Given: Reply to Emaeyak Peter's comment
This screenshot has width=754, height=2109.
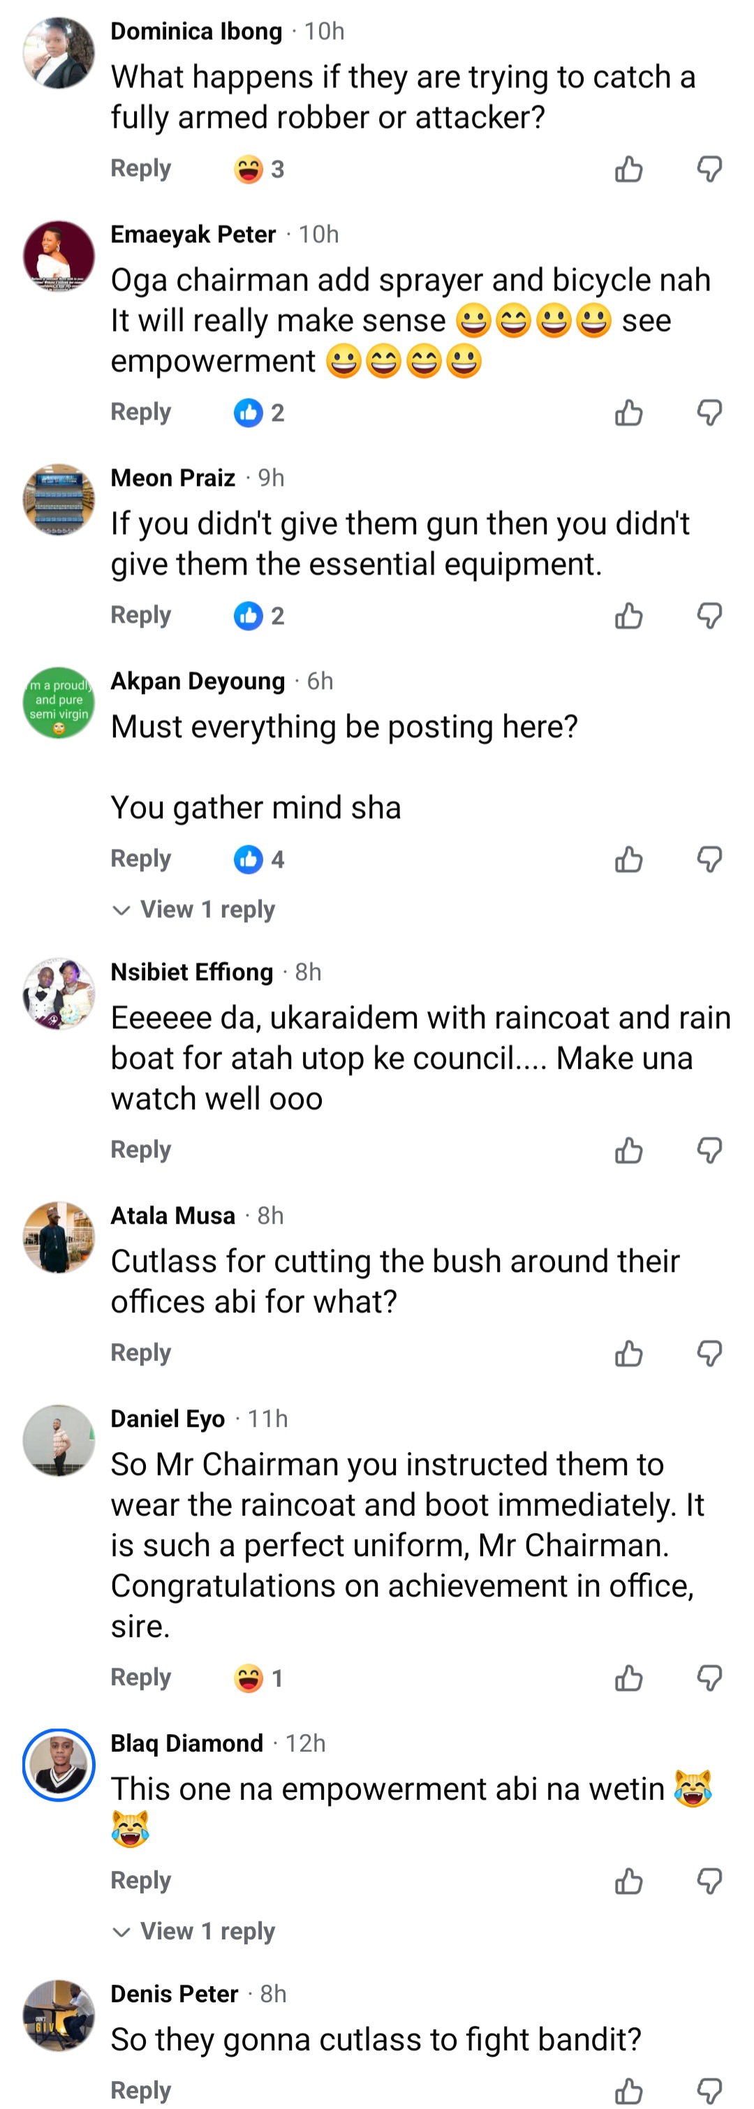Looking at the screenshot, I should (141, 412).
